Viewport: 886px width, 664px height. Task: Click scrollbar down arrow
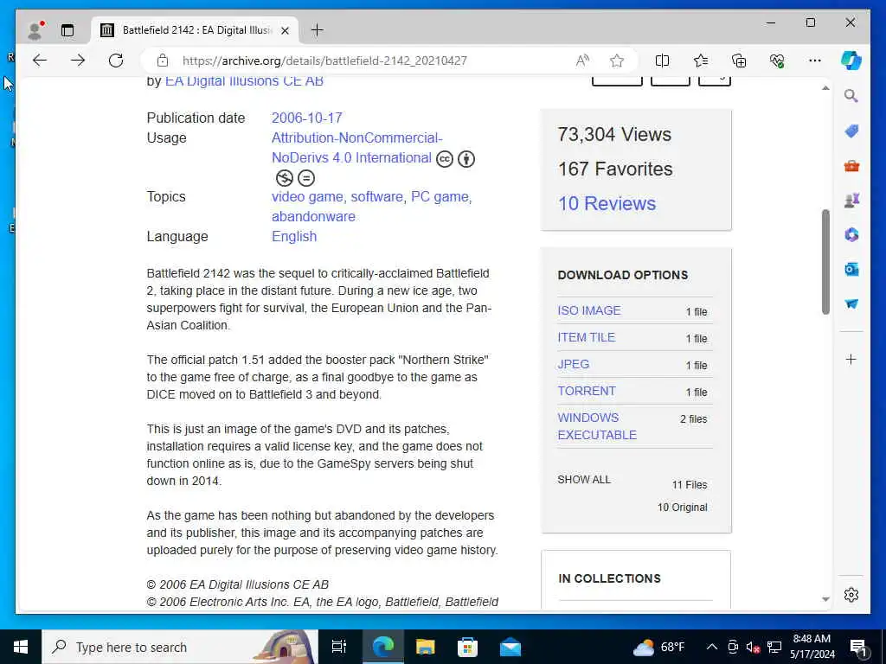[x=825, y=599]
